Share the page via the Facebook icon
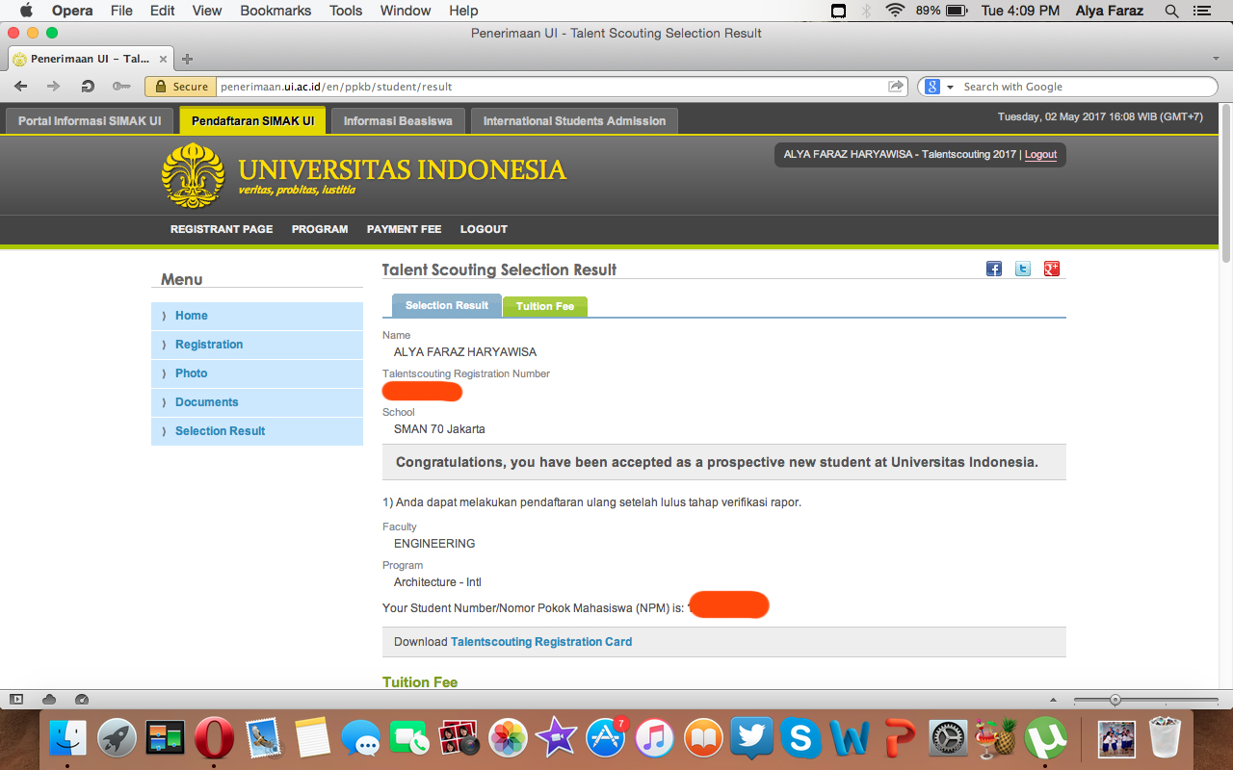 (993, 269)
